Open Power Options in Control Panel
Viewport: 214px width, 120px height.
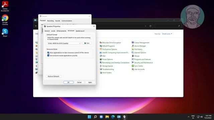coord(106,59)
